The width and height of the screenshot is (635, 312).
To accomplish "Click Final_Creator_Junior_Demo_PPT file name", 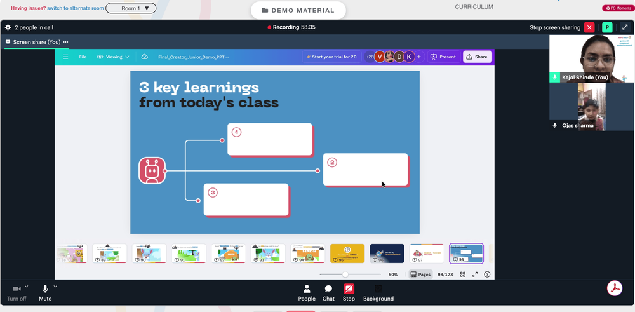I will [x=193, y=57].
